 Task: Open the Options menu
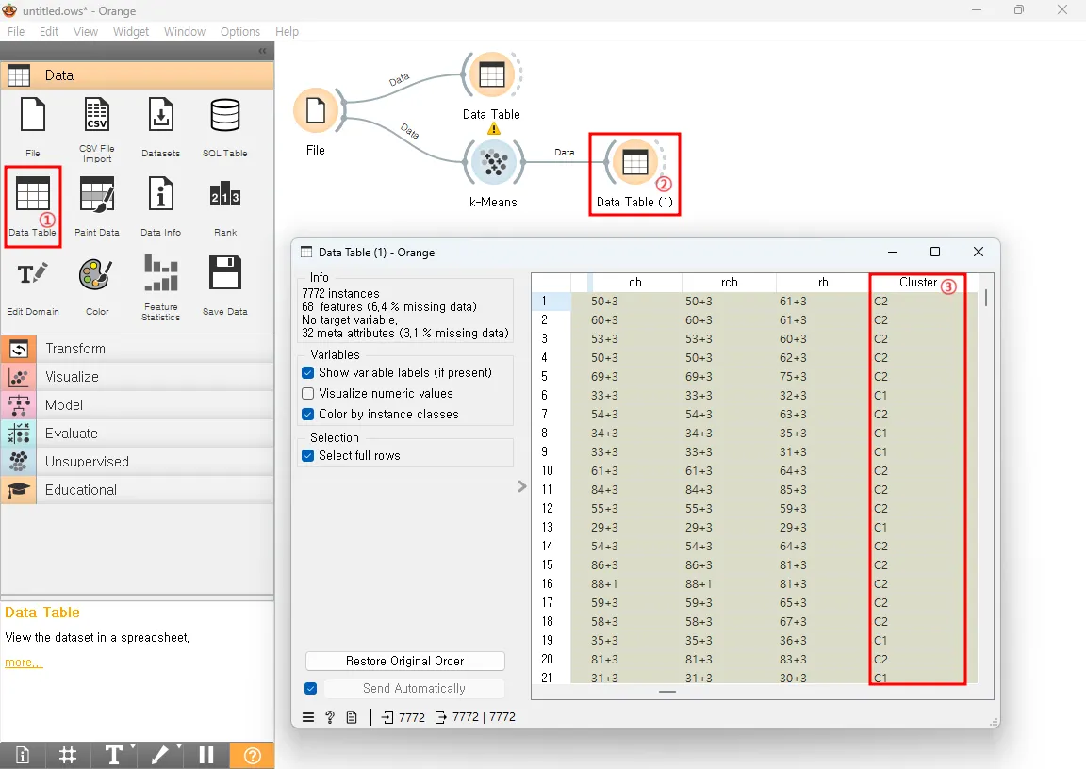pos(240,31)
